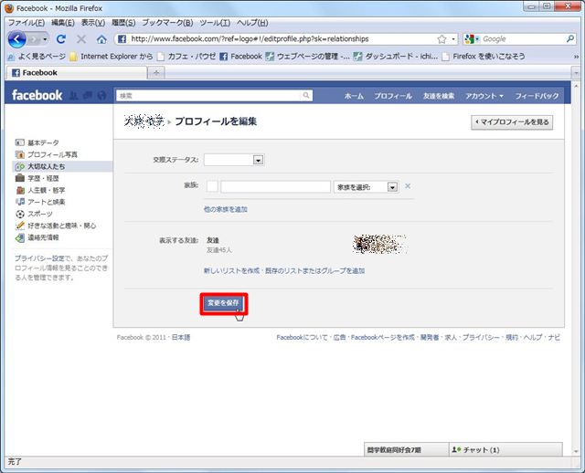The image size is (585, 473).
Task: Open the カフェ・パウゼ bookmark
Action: (186, 57)
